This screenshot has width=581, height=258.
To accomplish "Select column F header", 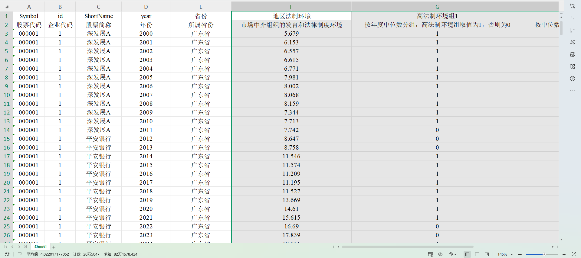I will point(291,7).
